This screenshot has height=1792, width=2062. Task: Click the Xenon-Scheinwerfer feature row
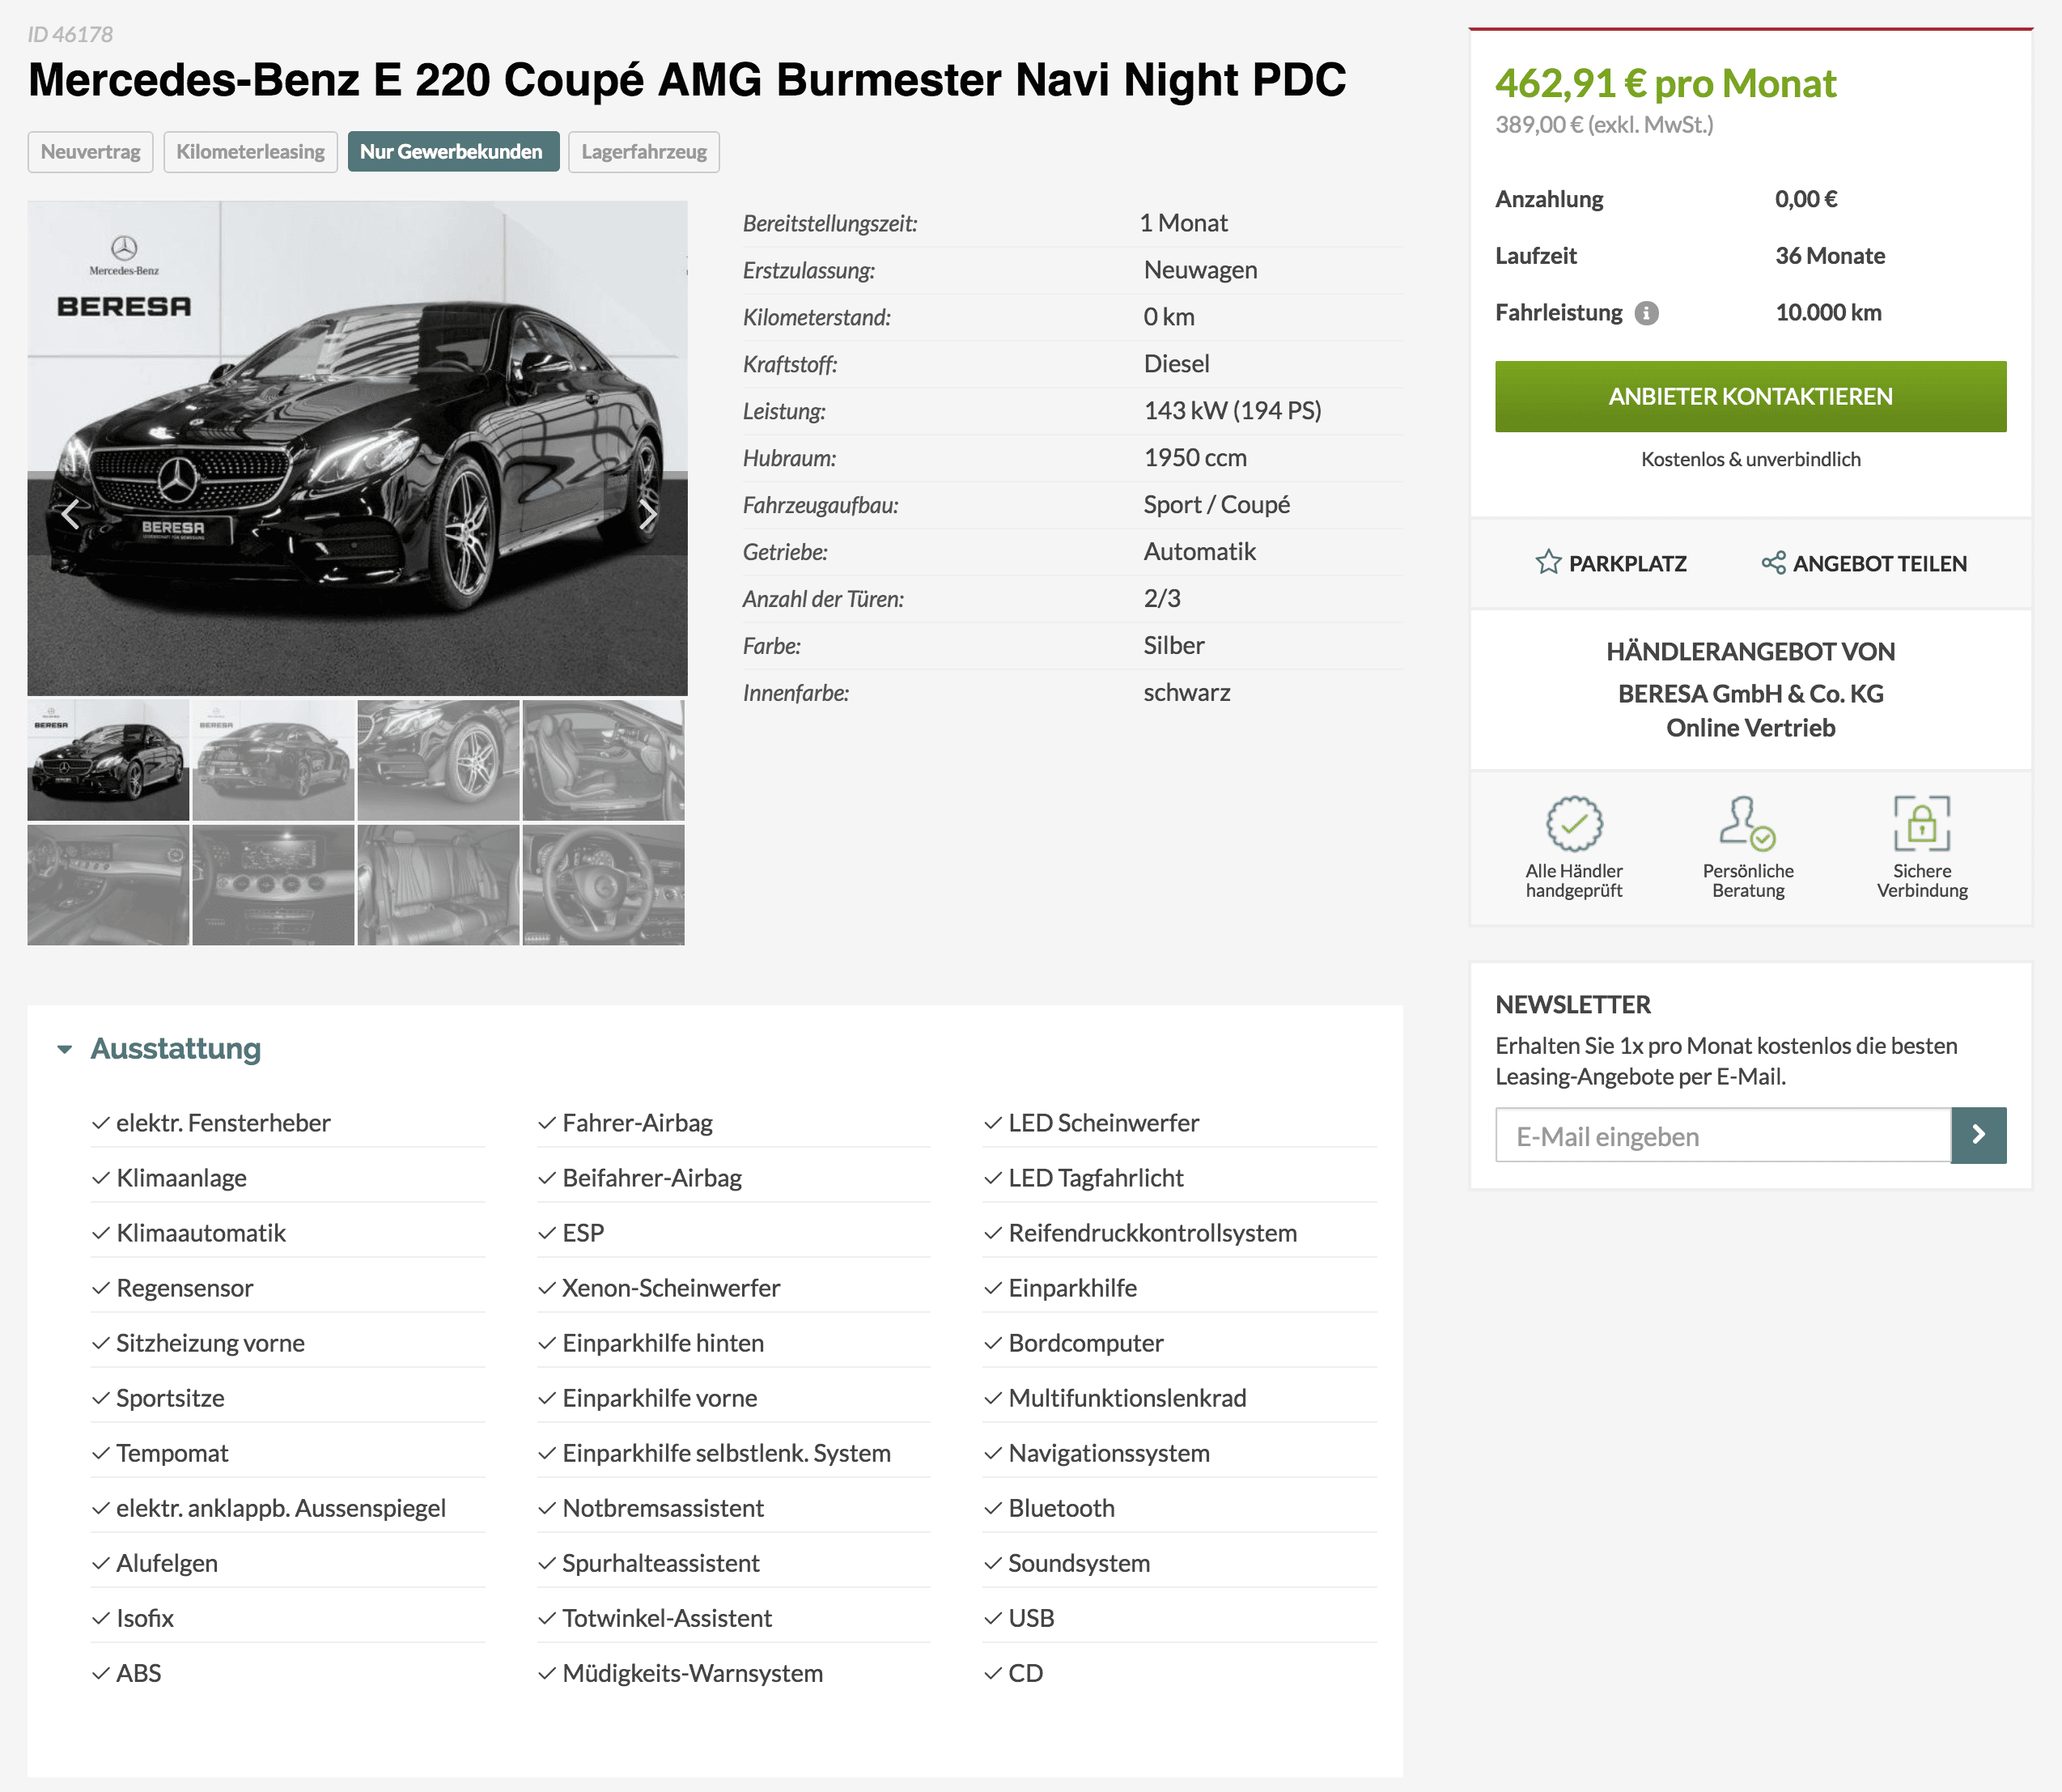click(733, 1288)
